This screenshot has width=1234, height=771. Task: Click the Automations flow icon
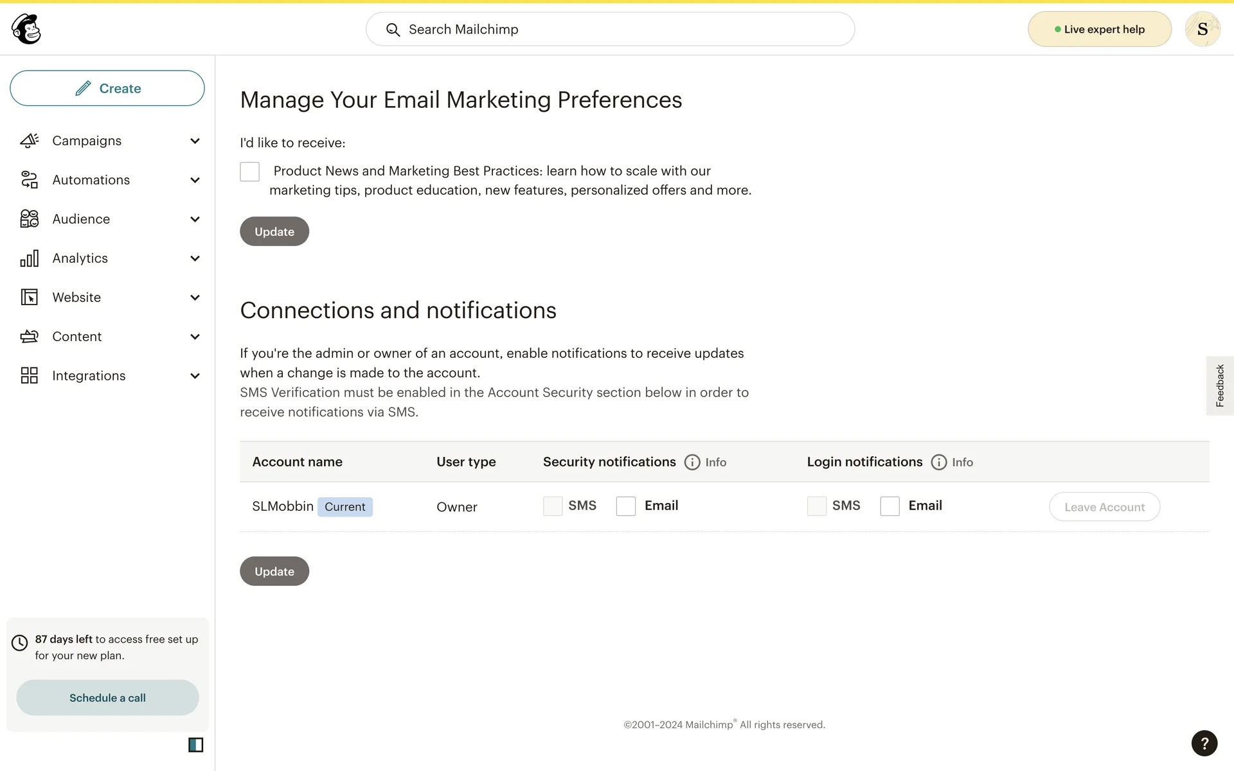(30, 180)
